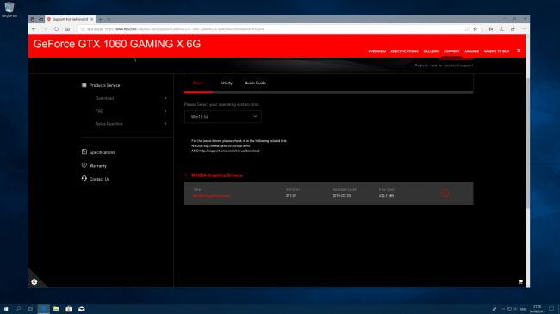Switch to the Driver tab
Image resolution: width=560 pixels, height=314 pixels.
pos(198,83)
